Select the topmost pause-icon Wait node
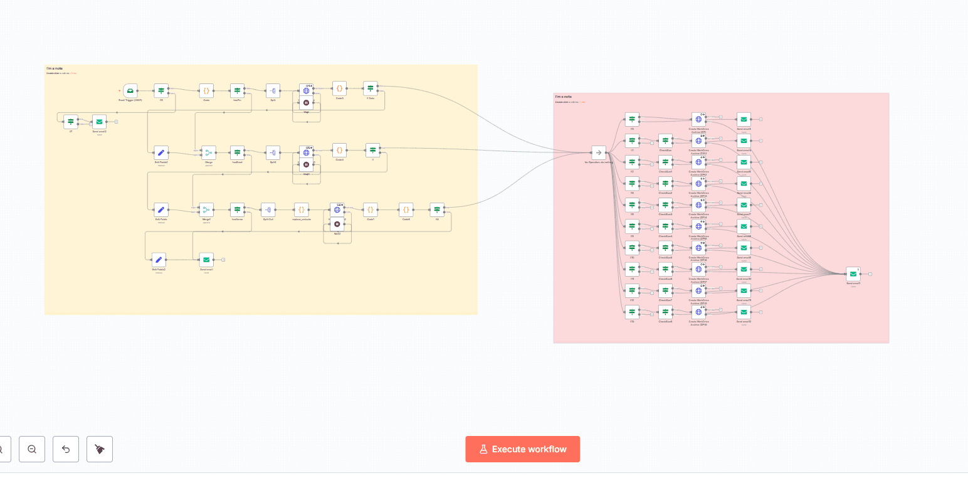 click(306, 102)
